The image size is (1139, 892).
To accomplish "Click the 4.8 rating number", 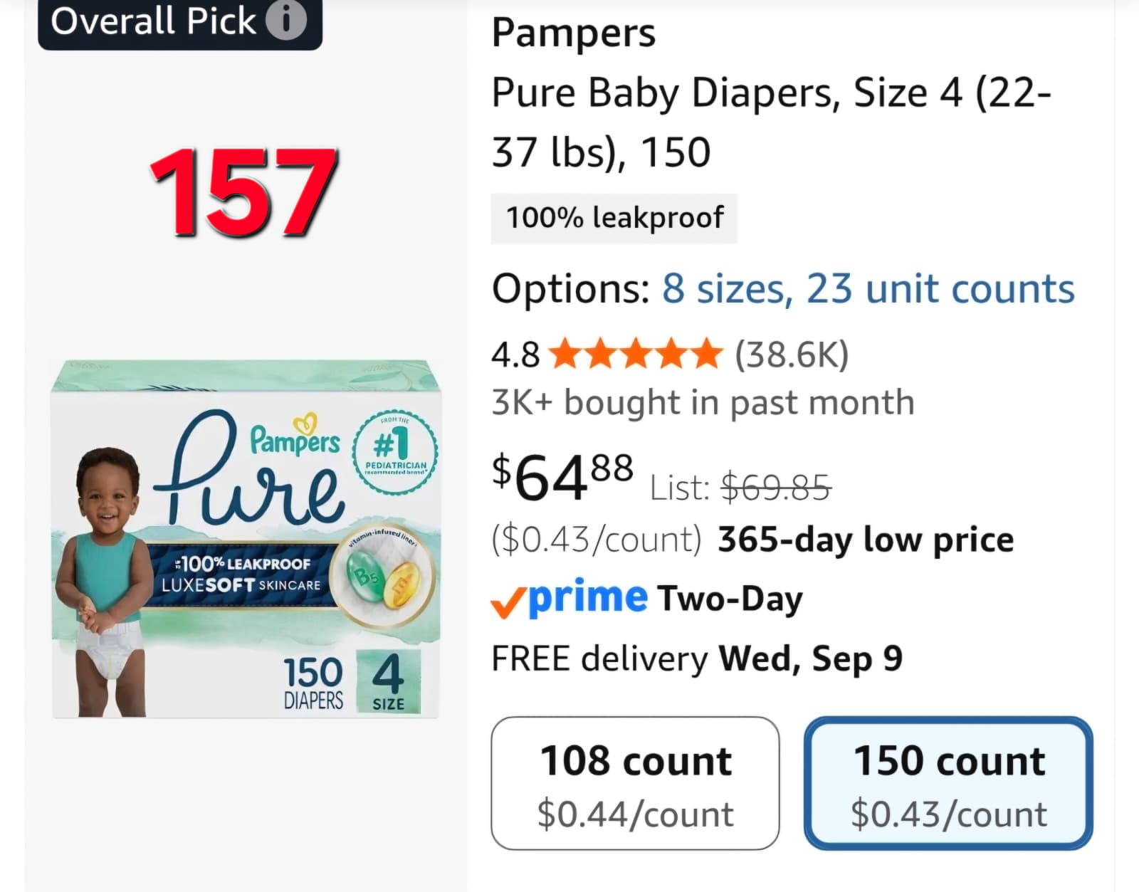I will [x=515, y=355].
